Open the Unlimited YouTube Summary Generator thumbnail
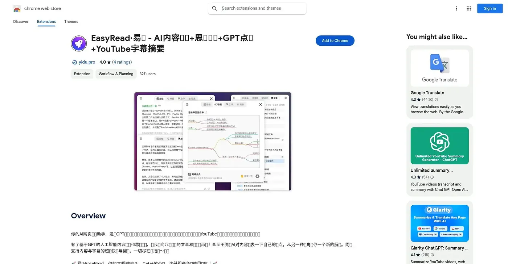 pos(440,146)
